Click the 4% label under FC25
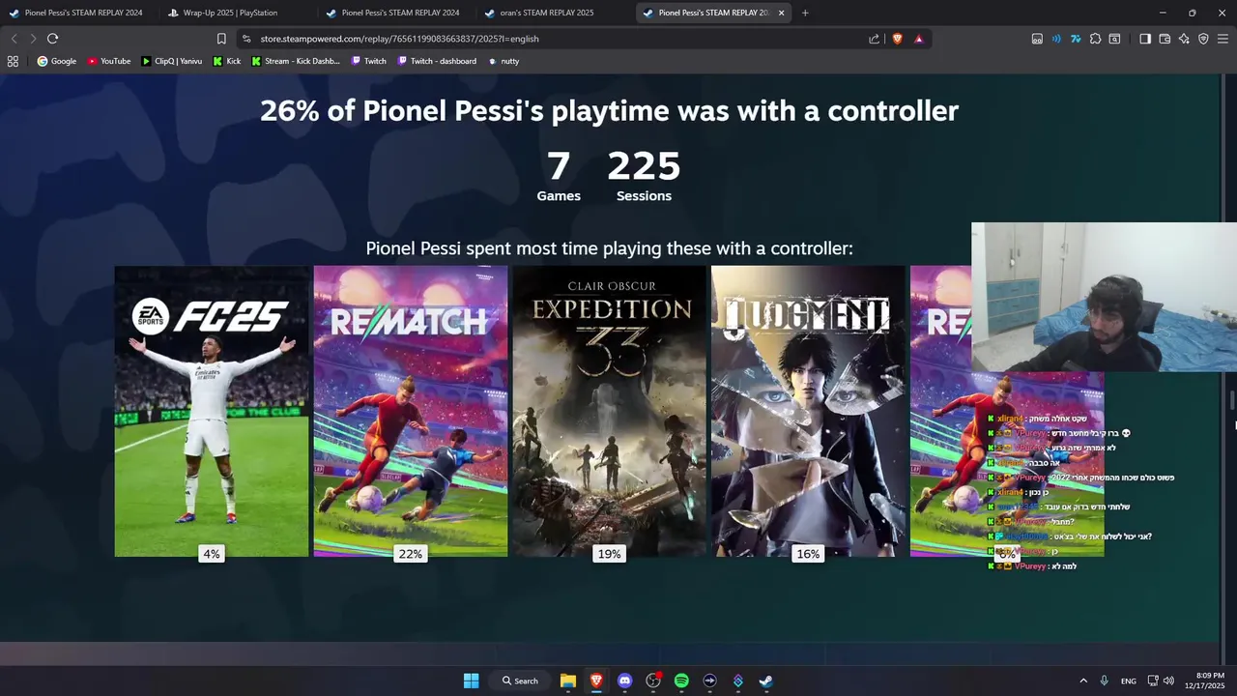The height and width of the screenshot is (696, 1237). pyautogui.click(x=212, y=554)
